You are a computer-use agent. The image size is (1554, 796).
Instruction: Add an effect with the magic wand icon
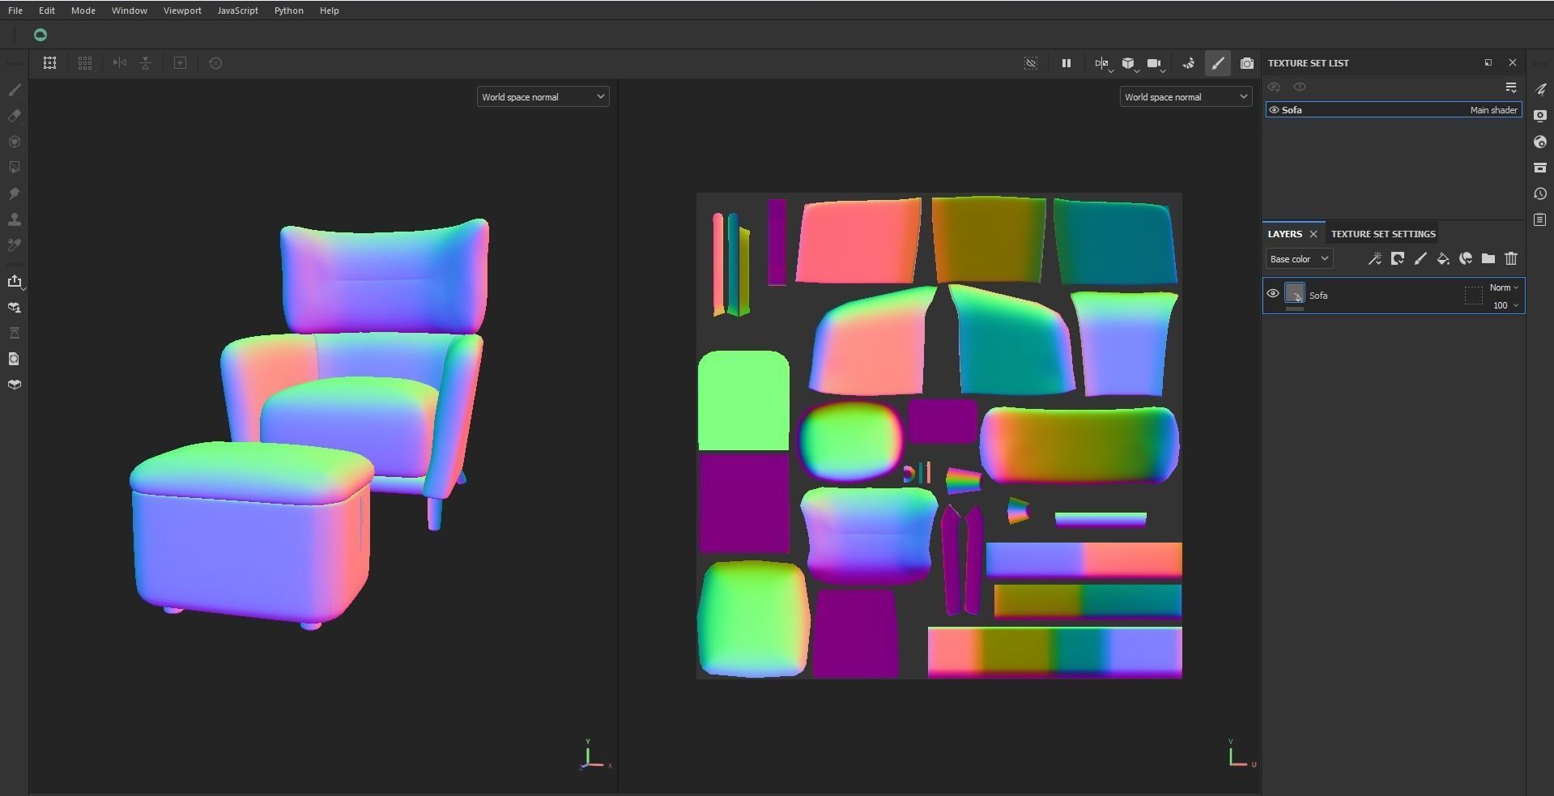[x=1375, y=259]
